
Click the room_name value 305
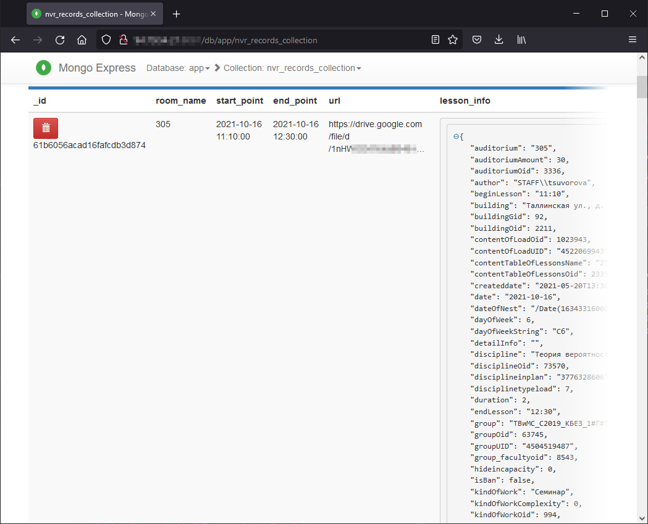(163, 124)
